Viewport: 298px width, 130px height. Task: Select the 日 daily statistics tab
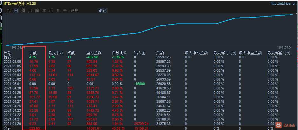tap(16, 11)
